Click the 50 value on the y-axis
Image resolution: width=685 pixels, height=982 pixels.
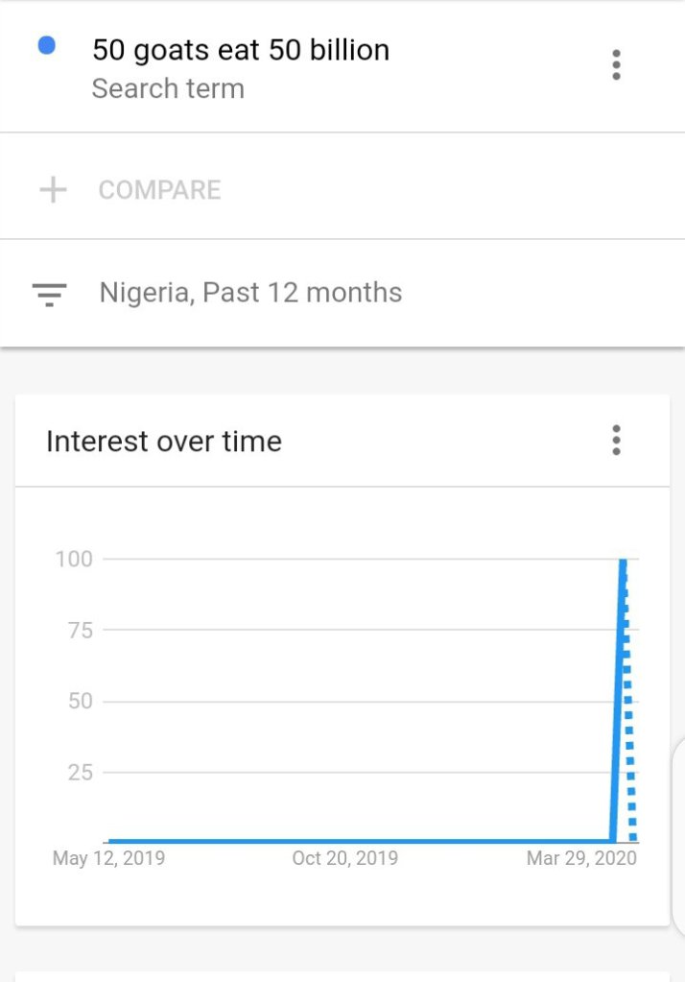point(80,701)
